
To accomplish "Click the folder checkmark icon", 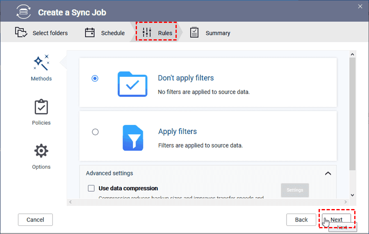I will (132, 84).
